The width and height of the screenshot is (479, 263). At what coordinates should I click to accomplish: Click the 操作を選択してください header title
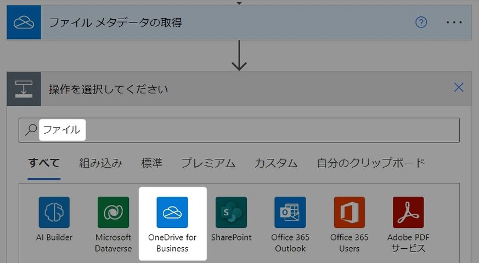109,89
